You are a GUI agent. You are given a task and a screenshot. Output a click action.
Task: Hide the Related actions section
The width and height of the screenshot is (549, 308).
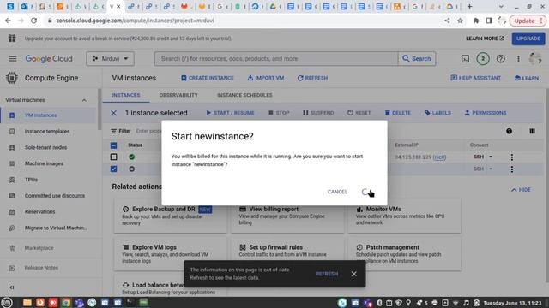[521, 190]
